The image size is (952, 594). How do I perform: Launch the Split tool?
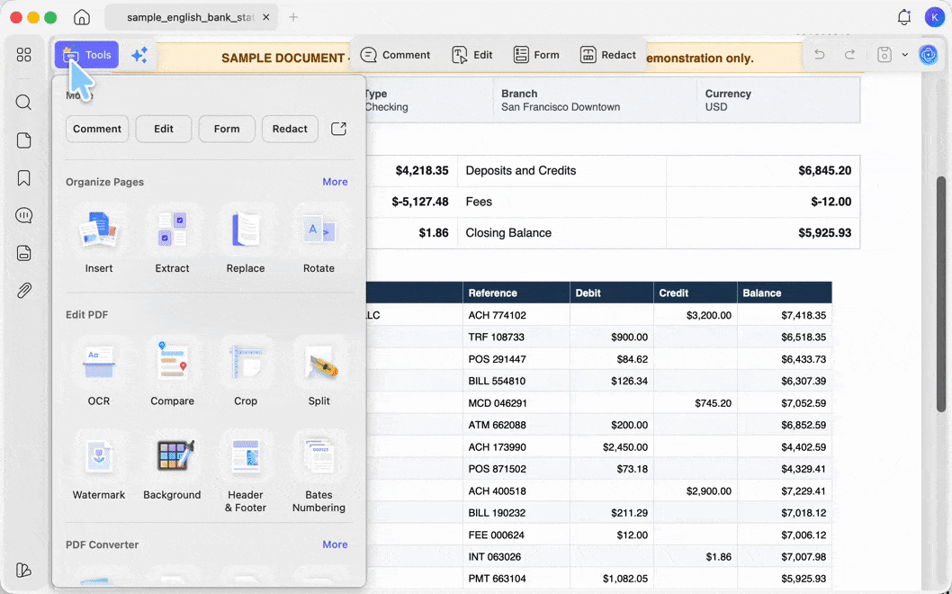(319, 373)
